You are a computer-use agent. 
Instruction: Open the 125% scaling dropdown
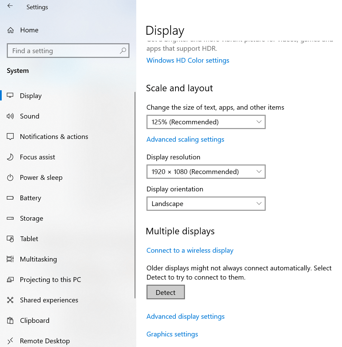[x=206, y=122]
